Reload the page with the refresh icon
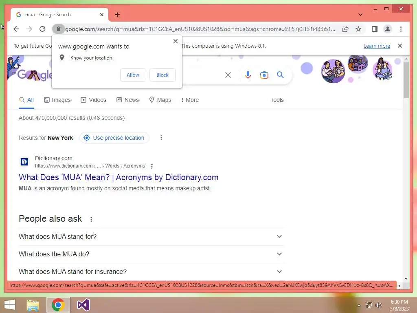This screenshot has width=417, height=313. pos(42,29)
